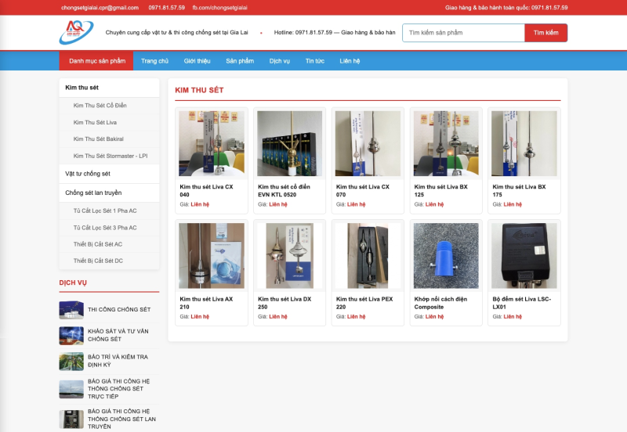
Task: Click Kim thu sét Liva BX 175 image
Action: [524, 143]
